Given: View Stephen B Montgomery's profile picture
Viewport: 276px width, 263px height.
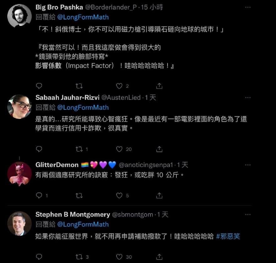Looking at the screenshot, I should (19, 224).
